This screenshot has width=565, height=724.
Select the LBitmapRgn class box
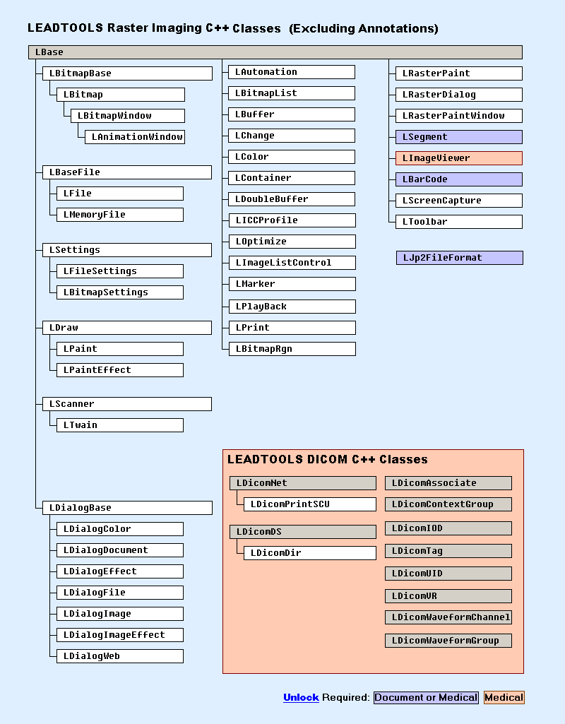click(x=292, y=349)
